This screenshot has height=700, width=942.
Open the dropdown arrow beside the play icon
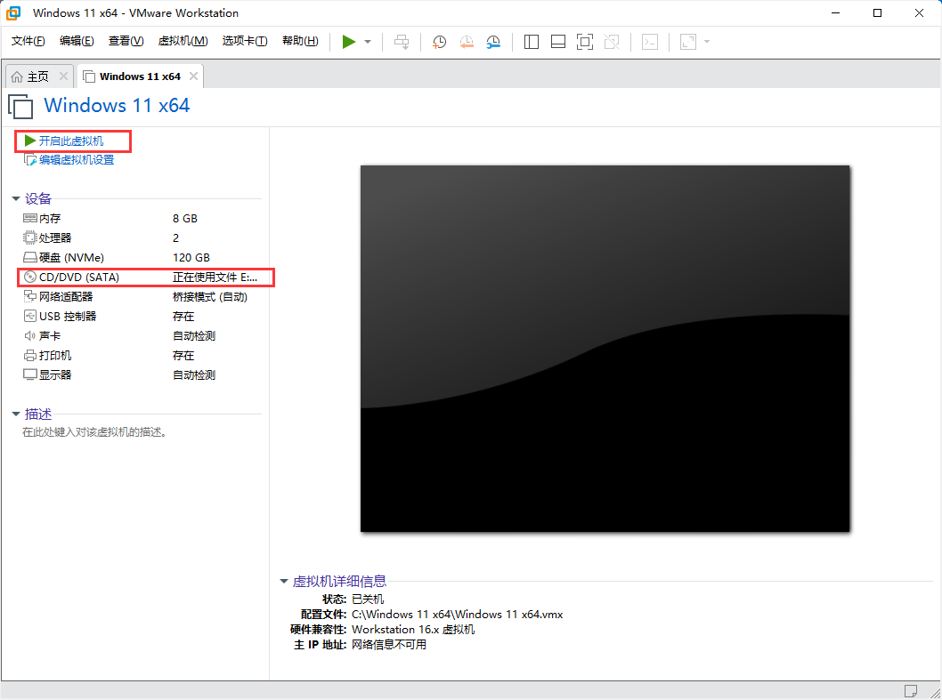click(x=368, y=42)
